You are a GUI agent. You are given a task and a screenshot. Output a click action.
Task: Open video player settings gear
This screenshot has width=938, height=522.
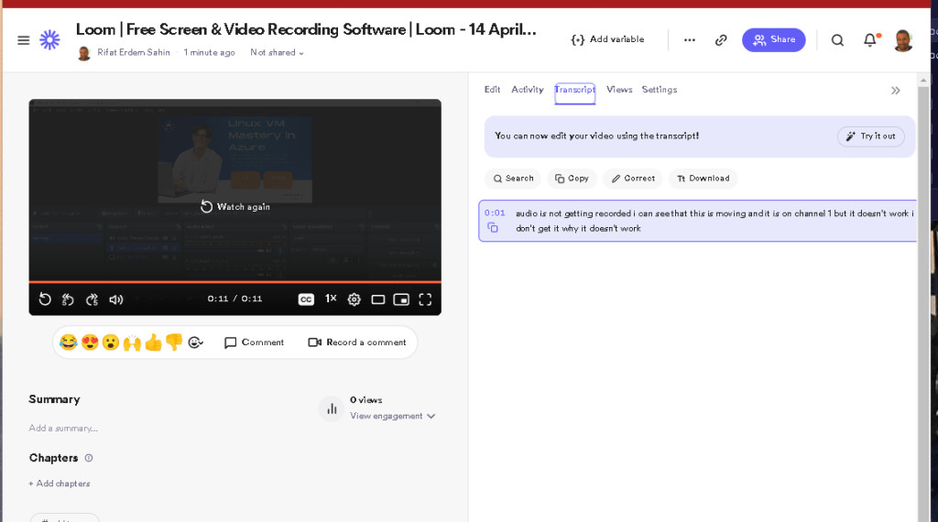pos(354,299)
